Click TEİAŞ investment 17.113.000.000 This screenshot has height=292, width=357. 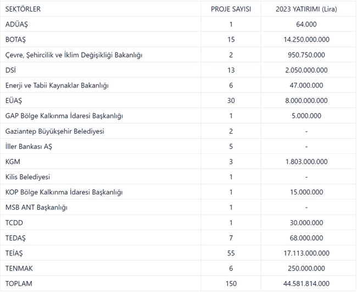tap(306, 253)
